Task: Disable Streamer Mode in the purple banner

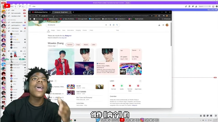Action: coord(128,3)
